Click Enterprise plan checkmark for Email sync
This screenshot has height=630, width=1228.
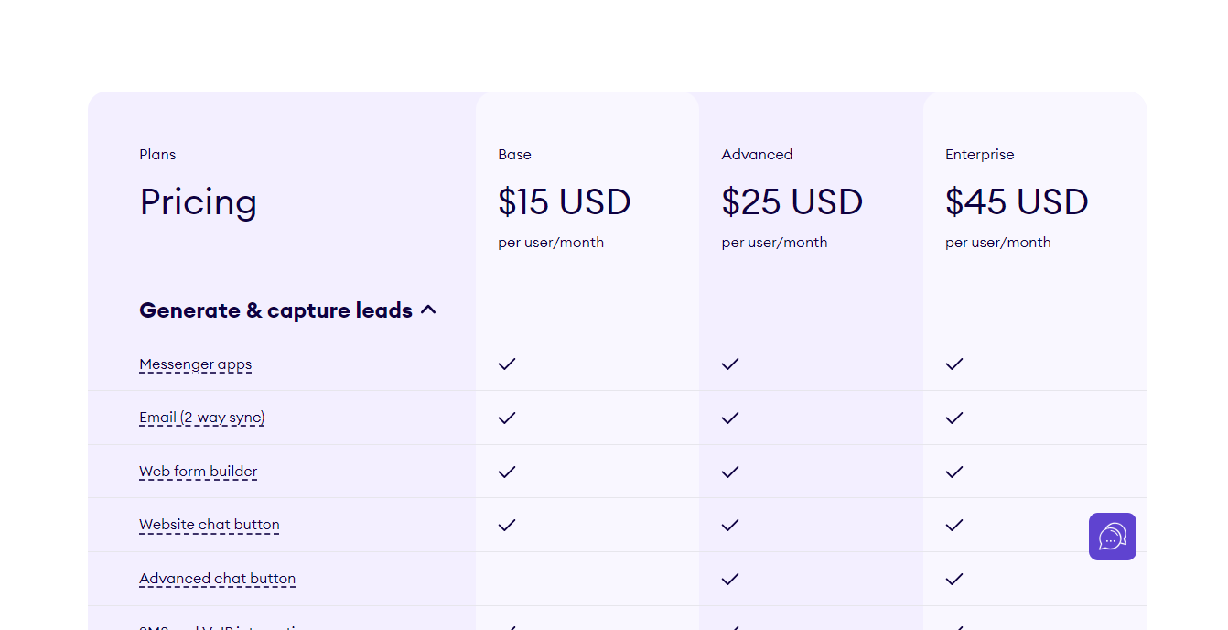click(954, 418)
